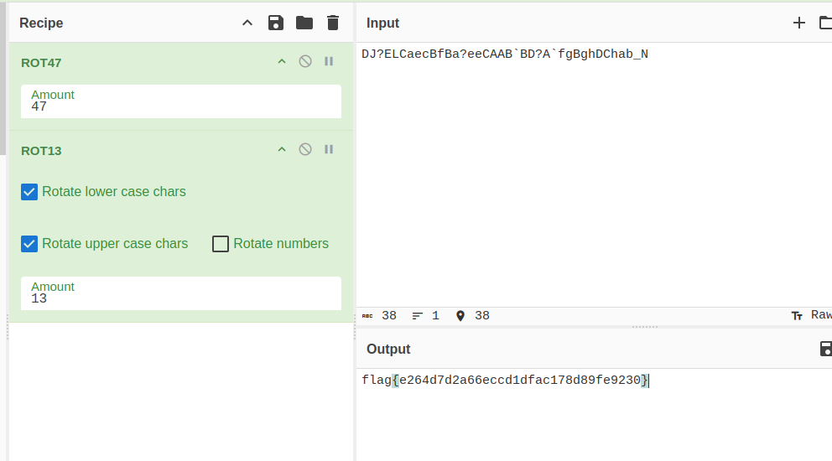
Task: Save the current recipe
Action: (276, 23)
